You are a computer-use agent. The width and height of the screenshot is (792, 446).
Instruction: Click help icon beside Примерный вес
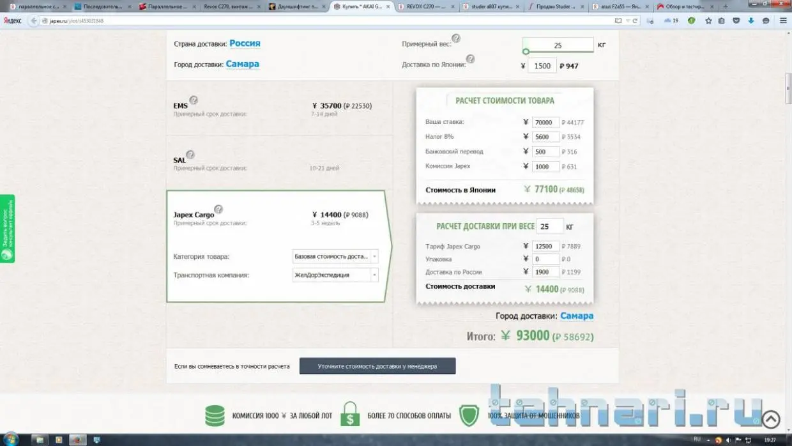[456, 38]
